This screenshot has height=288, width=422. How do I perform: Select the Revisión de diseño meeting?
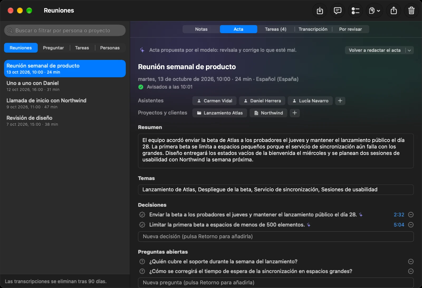coord(65,121)
